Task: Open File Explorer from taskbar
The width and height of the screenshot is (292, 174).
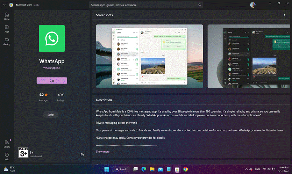Action: 152,169
